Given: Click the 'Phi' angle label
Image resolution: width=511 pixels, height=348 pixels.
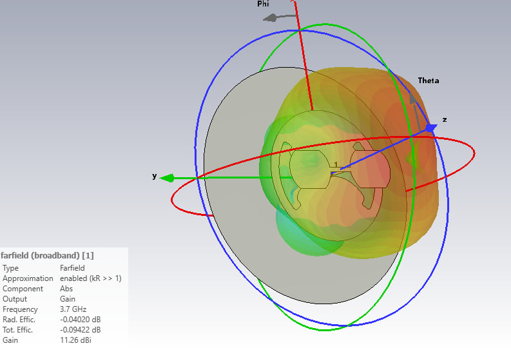Looking at the screenshot, I should [263, 4].
